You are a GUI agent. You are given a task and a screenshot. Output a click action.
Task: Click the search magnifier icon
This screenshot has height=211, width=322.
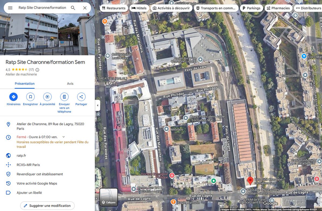click(x=73, y=8)
